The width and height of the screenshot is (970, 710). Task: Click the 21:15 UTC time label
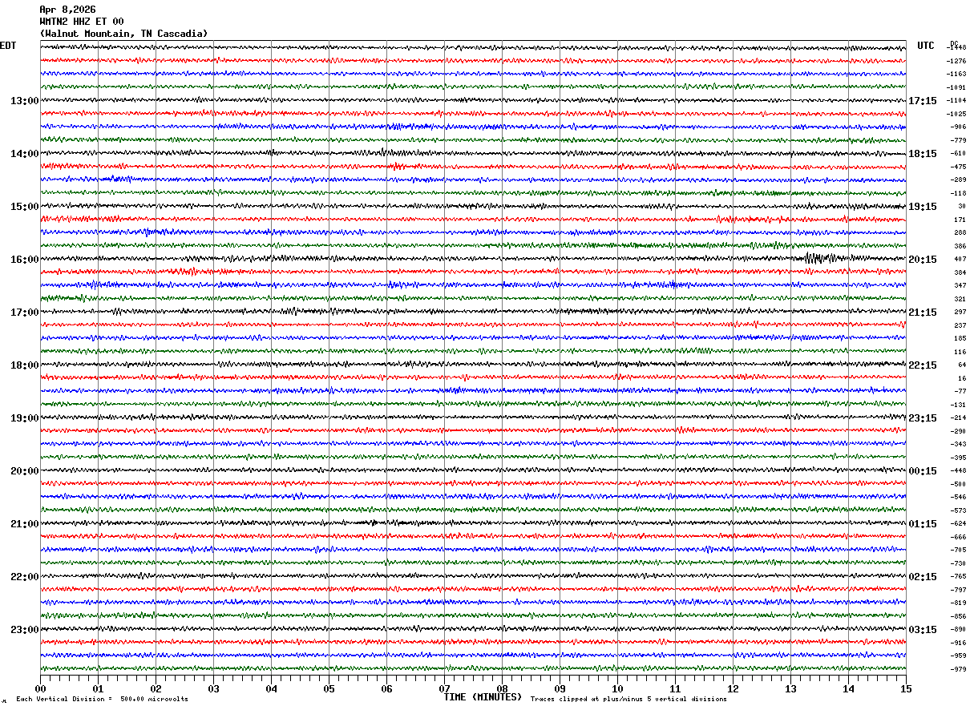coord(923,313)
